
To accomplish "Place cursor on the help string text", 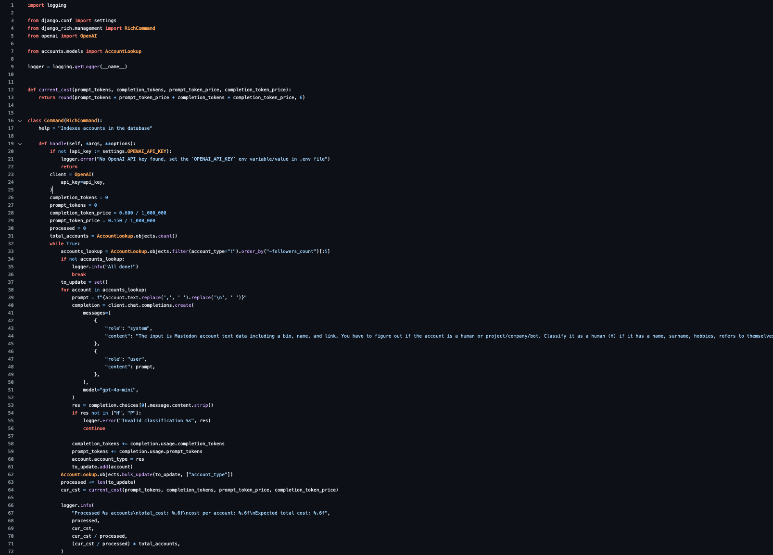I will 105,128.
